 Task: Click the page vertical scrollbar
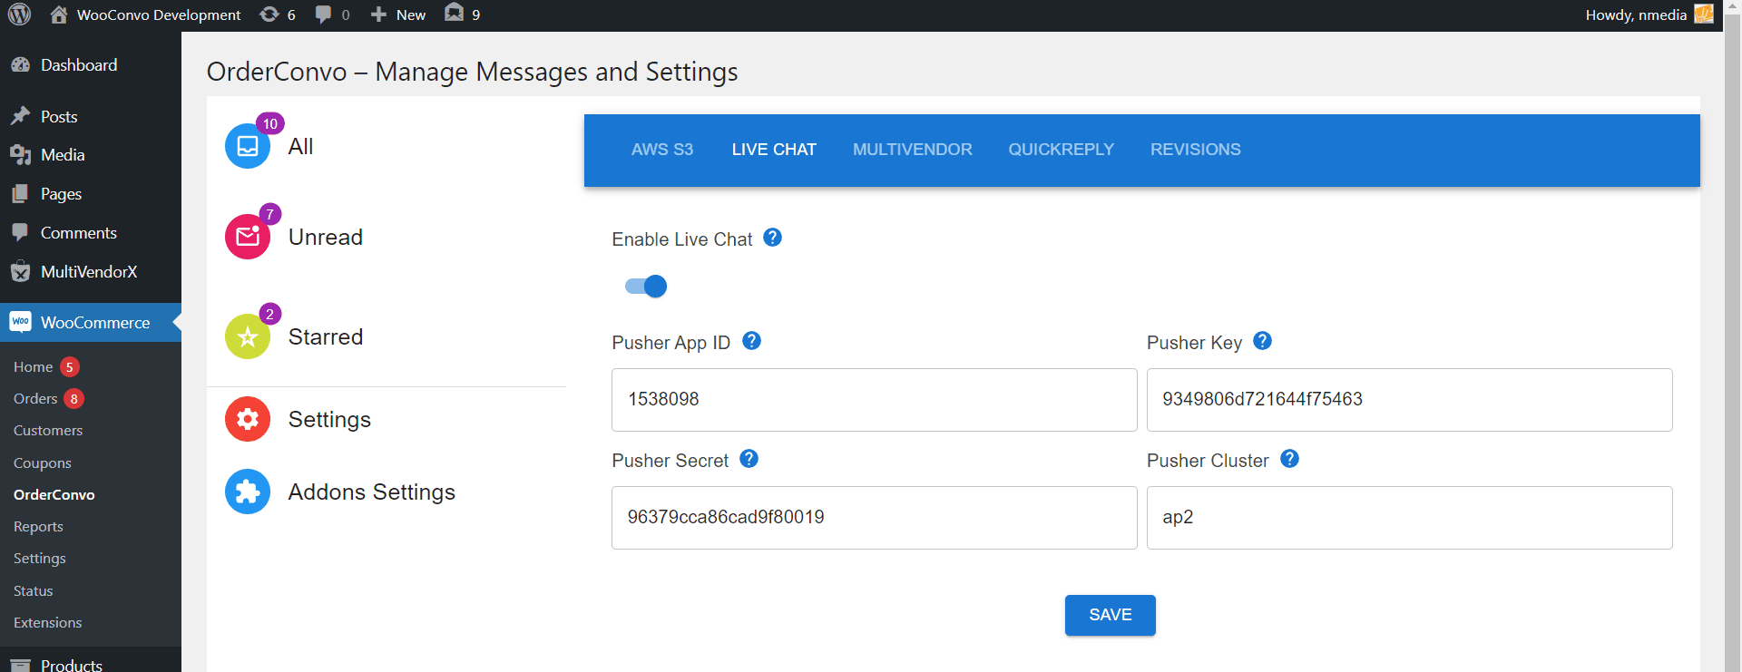click(1733, 336)
